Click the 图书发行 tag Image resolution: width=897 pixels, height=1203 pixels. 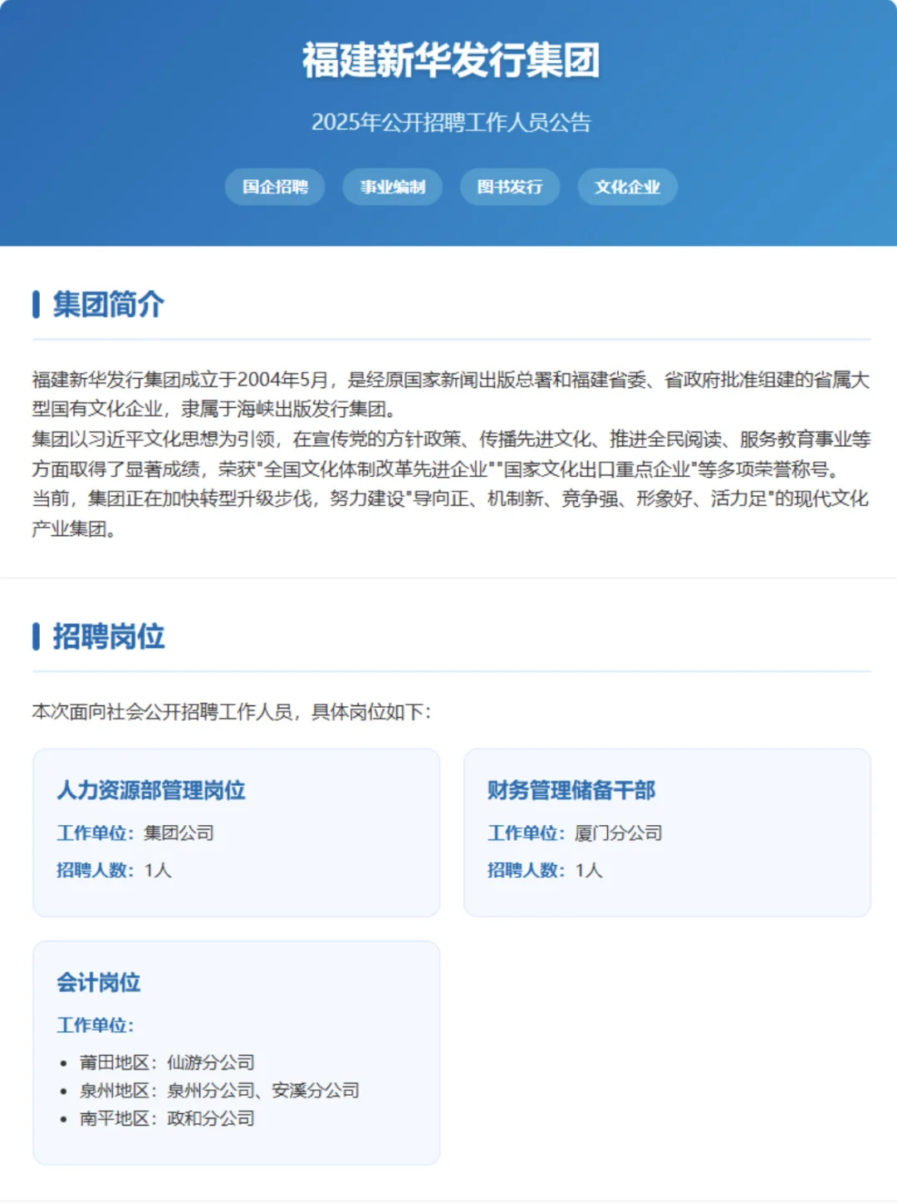(509, 187)
